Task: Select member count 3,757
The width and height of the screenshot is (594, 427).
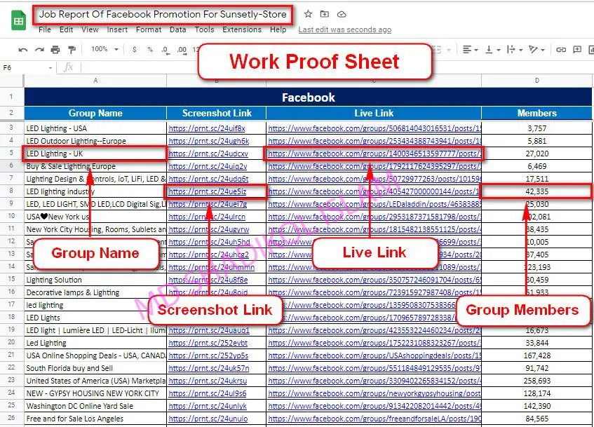Action: pos(536,128)
